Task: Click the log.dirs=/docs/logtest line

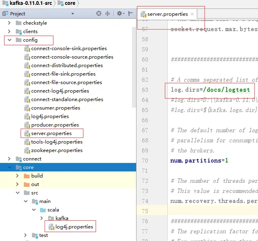Action: pyautogui.click(x=210, y=90)
